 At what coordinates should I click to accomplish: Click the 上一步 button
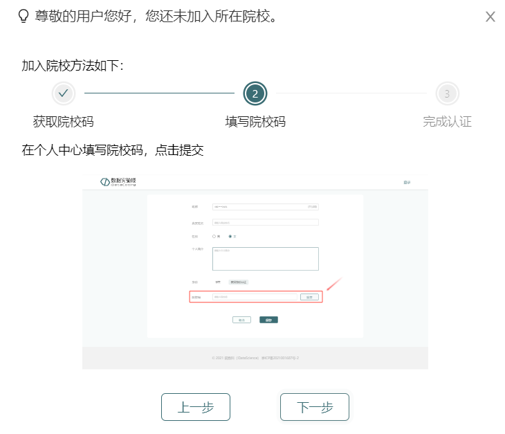tap(196, 407)
